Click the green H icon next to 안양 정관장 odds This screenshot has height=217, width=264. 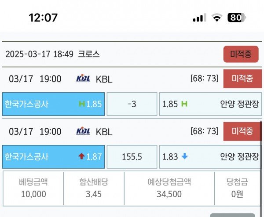click(184, 104)
